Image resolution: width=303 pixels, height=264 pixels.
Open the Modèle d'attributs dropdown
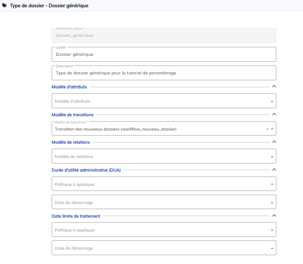tap(164, 101)
